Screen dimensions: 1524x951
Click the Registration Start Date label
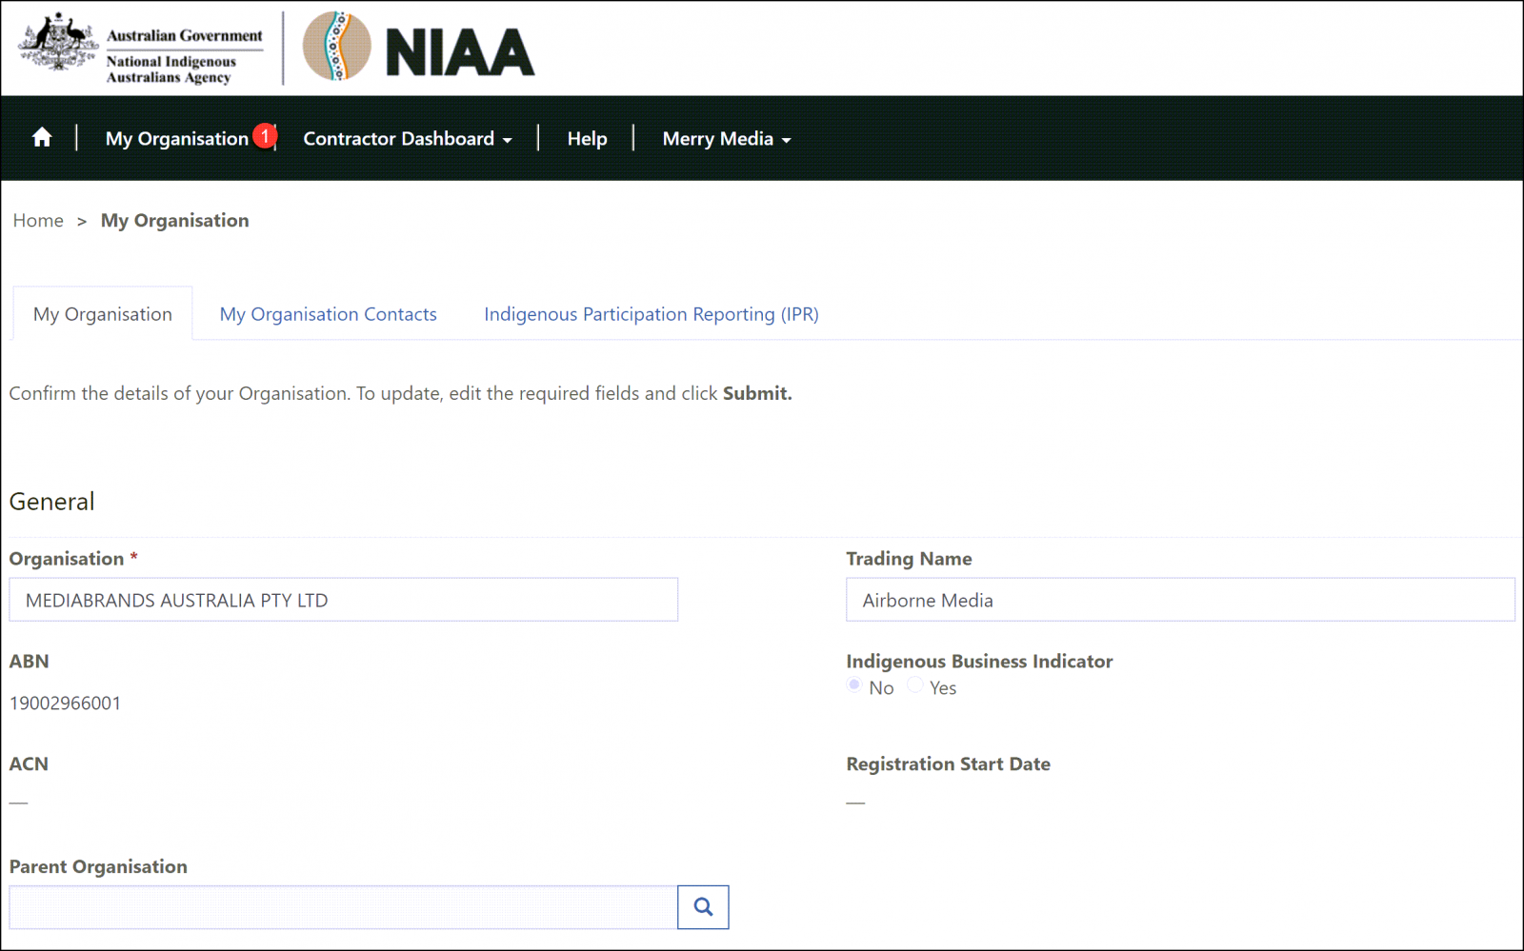click(948, 764)
